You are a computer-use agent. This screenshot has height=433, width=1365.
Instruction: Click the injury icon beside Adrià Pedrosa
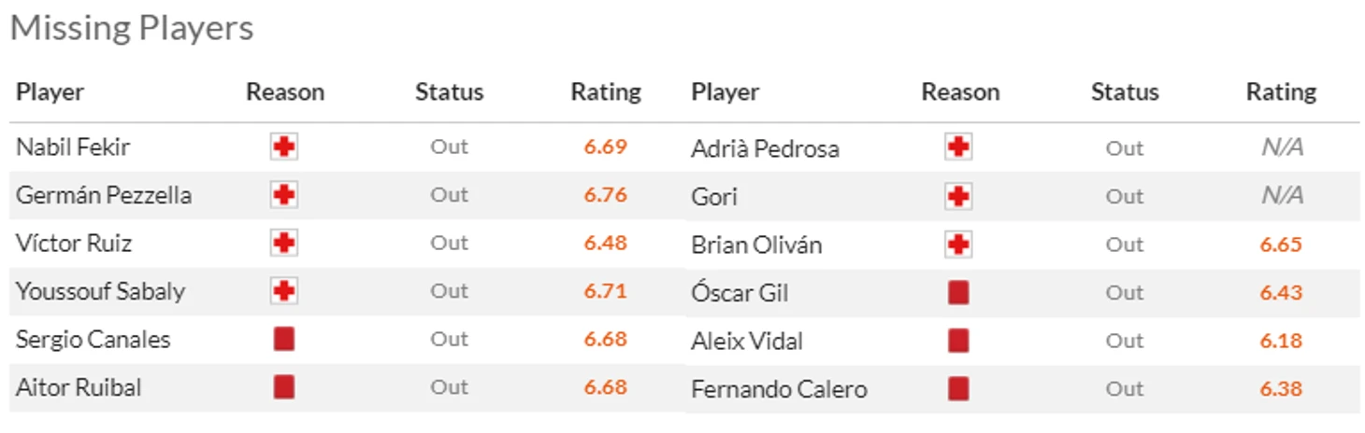coord(958,147)
